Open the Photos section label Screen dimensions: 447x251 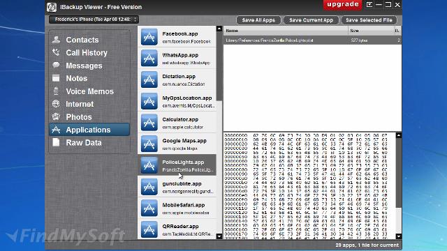[79, 117]
